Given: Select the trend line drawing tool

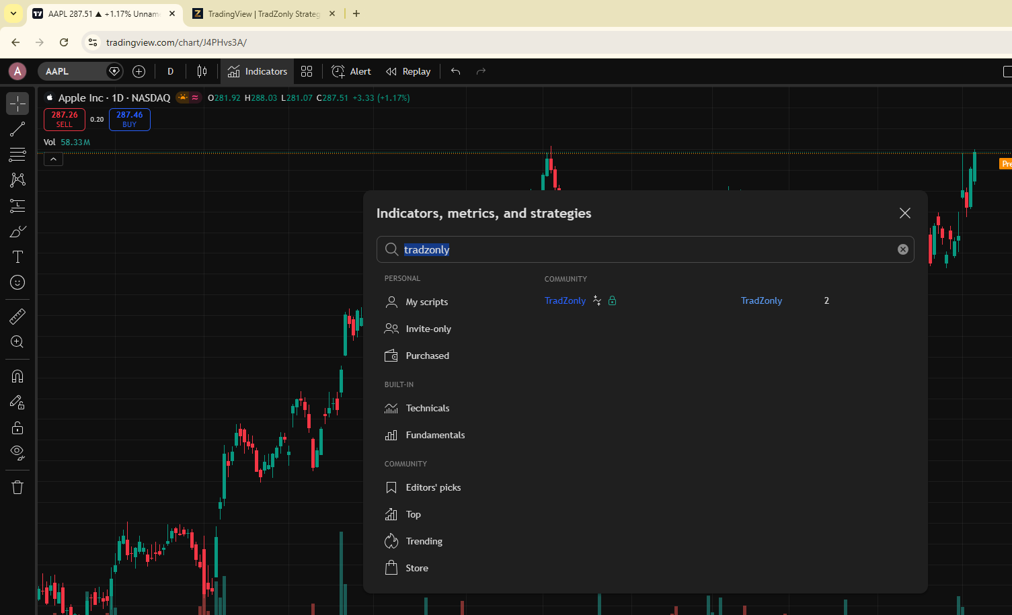Looking at the screenshot, I should tap(17, 129).
